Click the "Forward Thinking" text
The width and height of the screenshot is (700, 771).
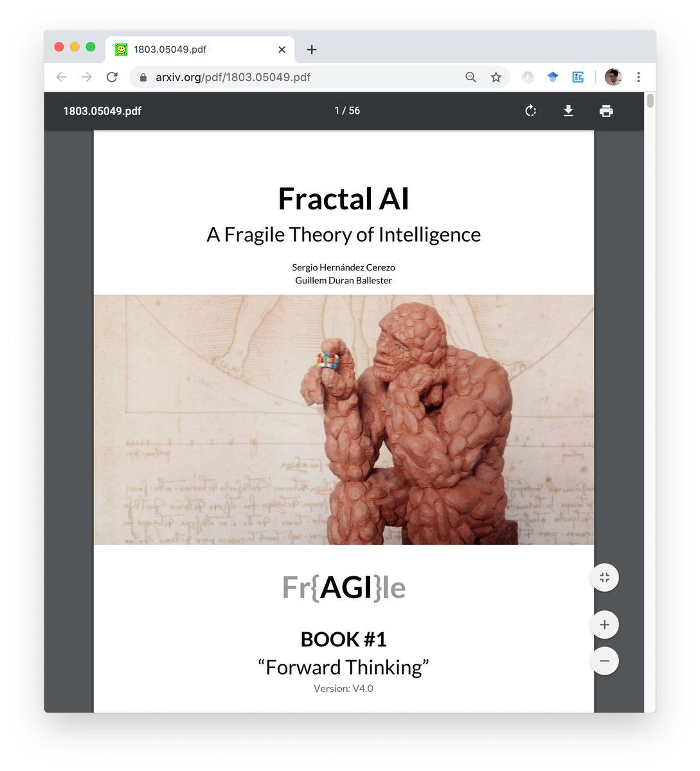[x=343, y=668]
